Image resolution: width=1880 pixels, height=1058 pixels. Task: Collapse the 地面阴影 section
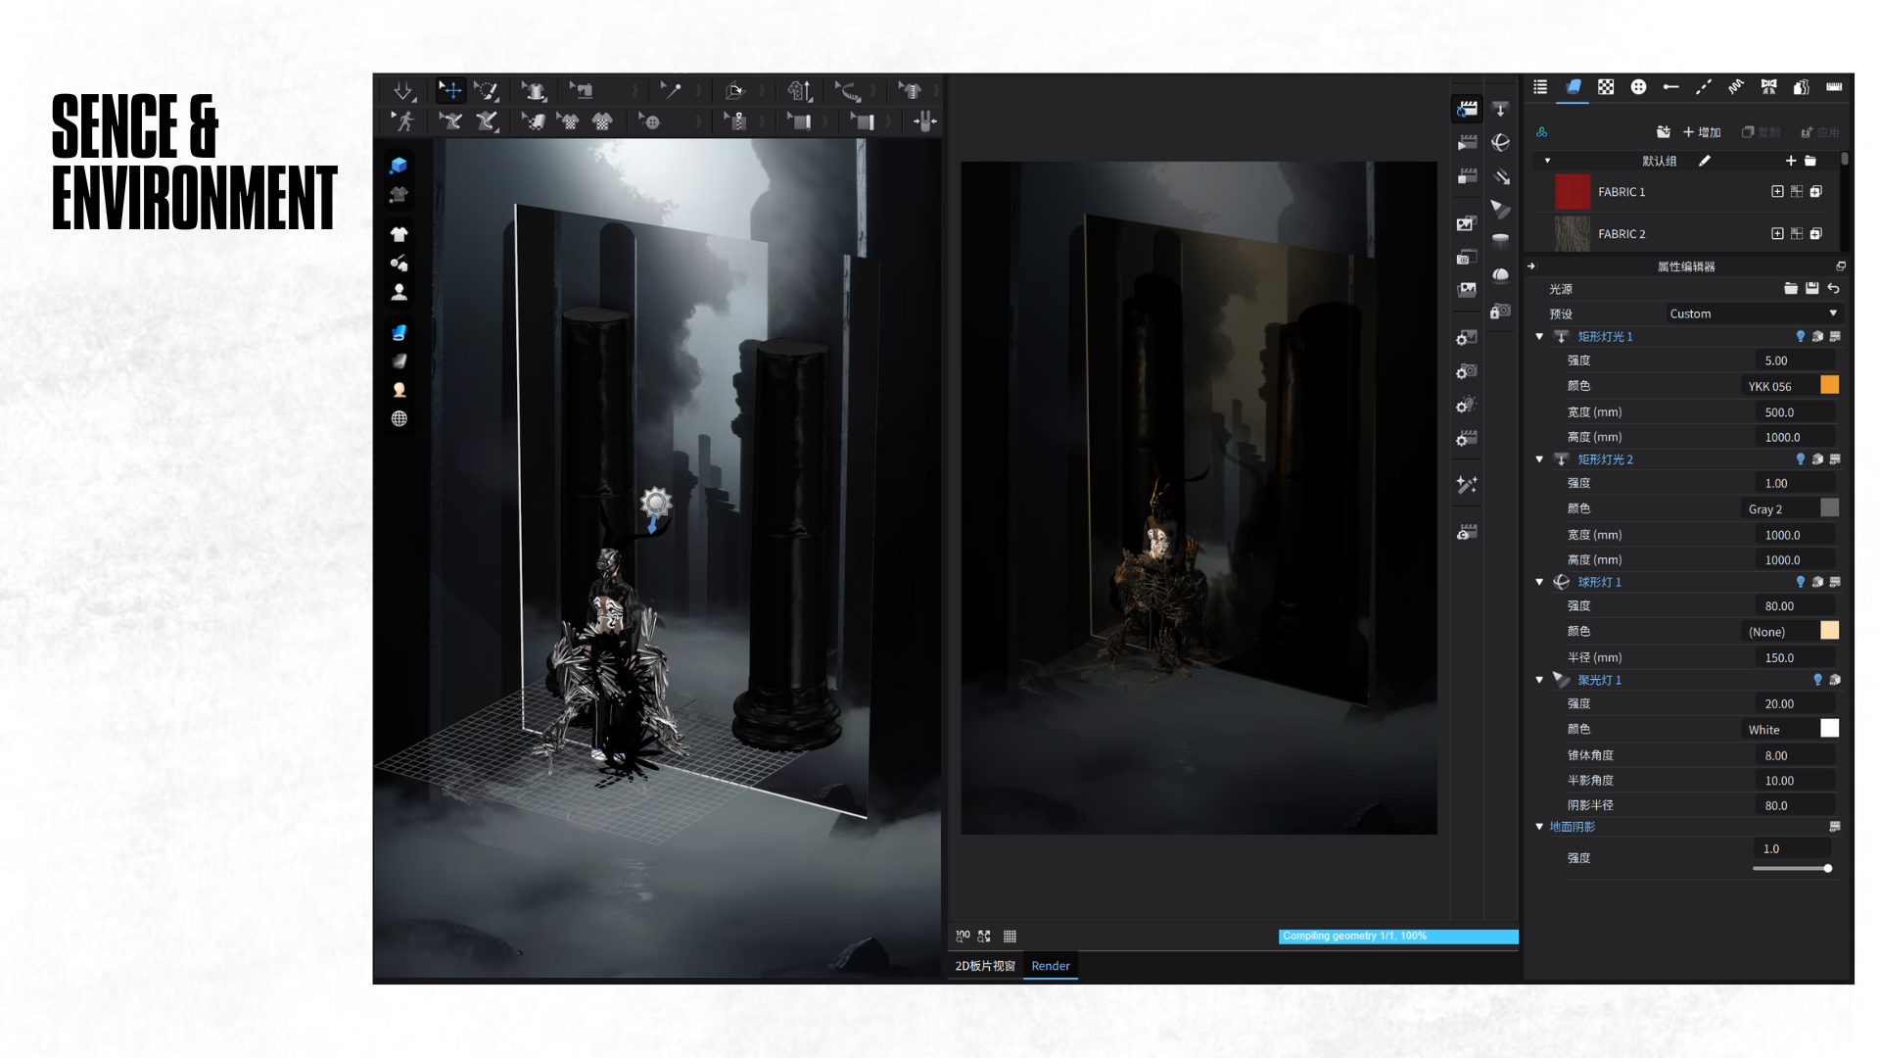(x=1539, y=827)
